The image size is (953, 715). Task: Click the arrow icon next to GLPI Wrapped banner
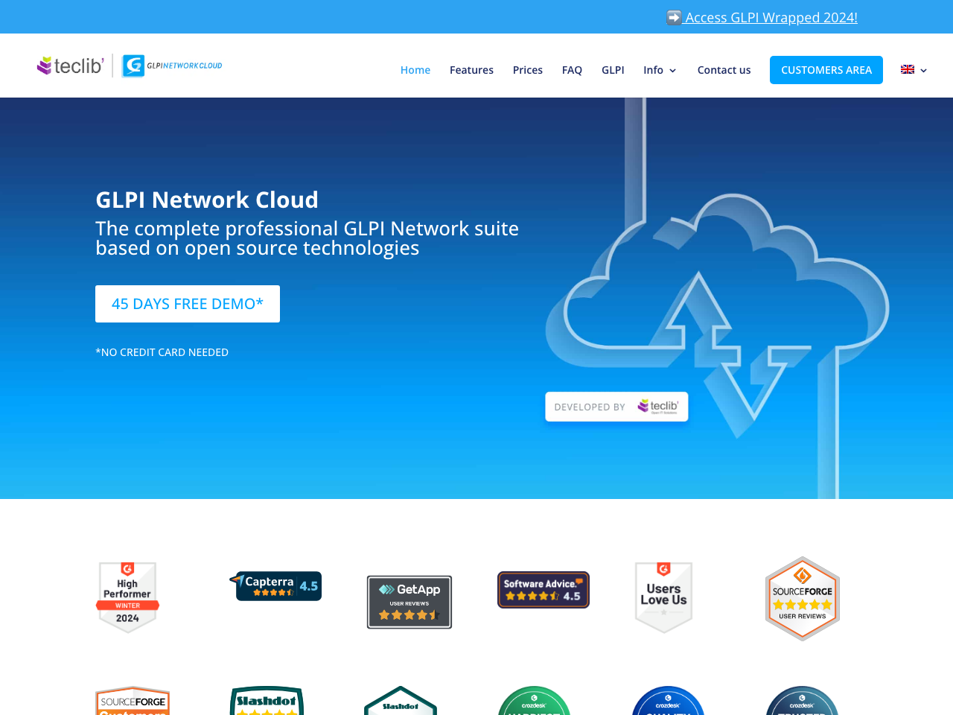click(x=672, y=16)
